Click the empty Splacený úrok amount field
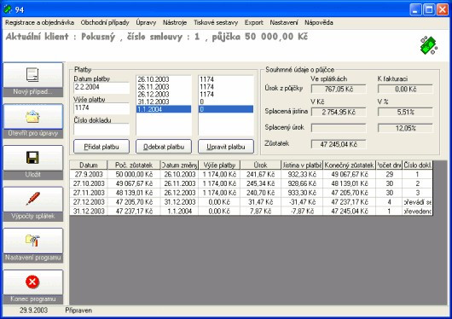The width and height of the screenshot is (452, 319). (x=339, y=128)
